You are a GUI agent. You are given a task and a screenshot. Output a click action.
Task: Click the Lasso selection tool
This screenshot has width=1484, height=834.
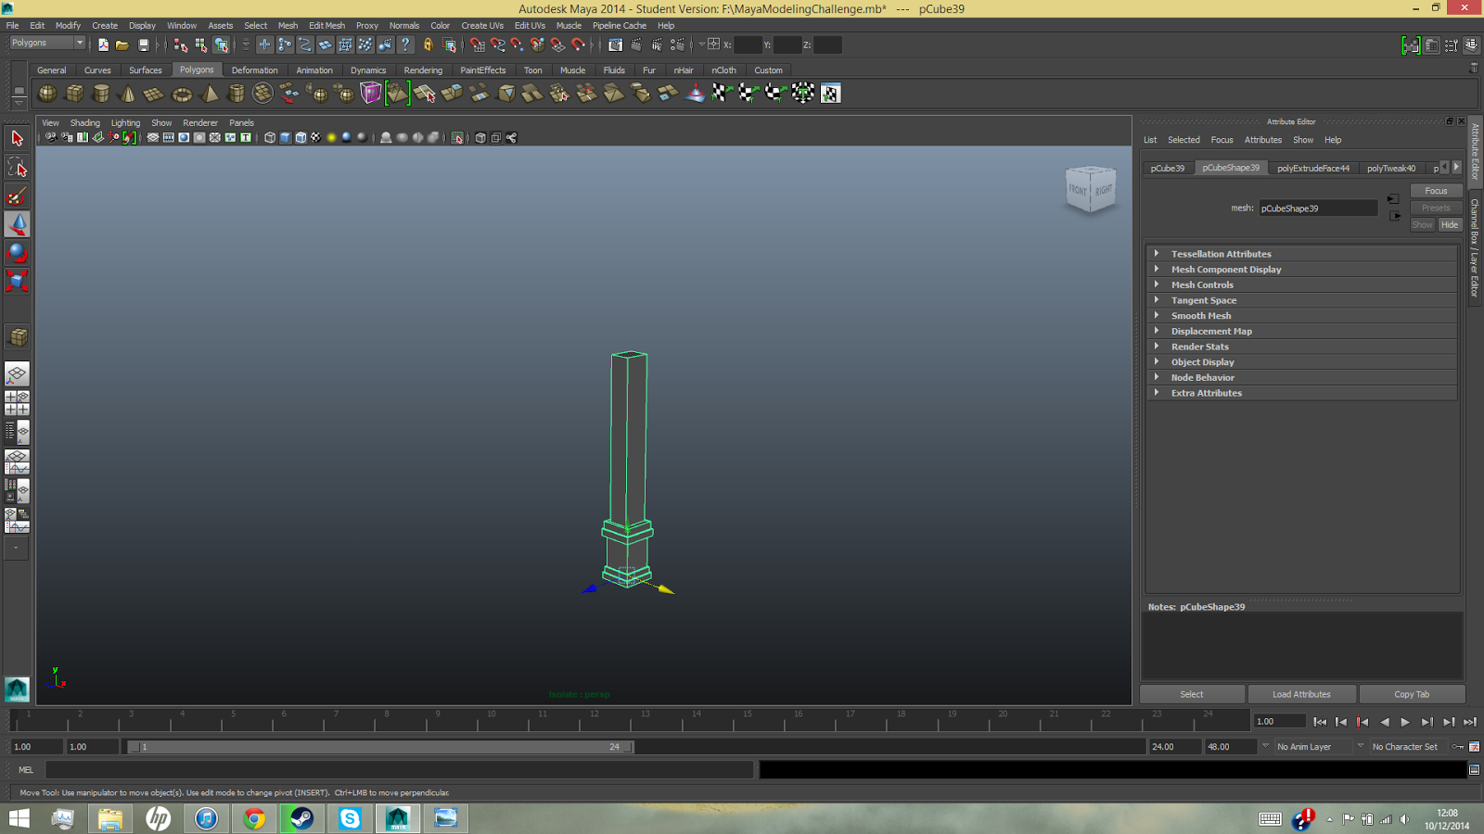pyautogui.click(x=16, y=167)
